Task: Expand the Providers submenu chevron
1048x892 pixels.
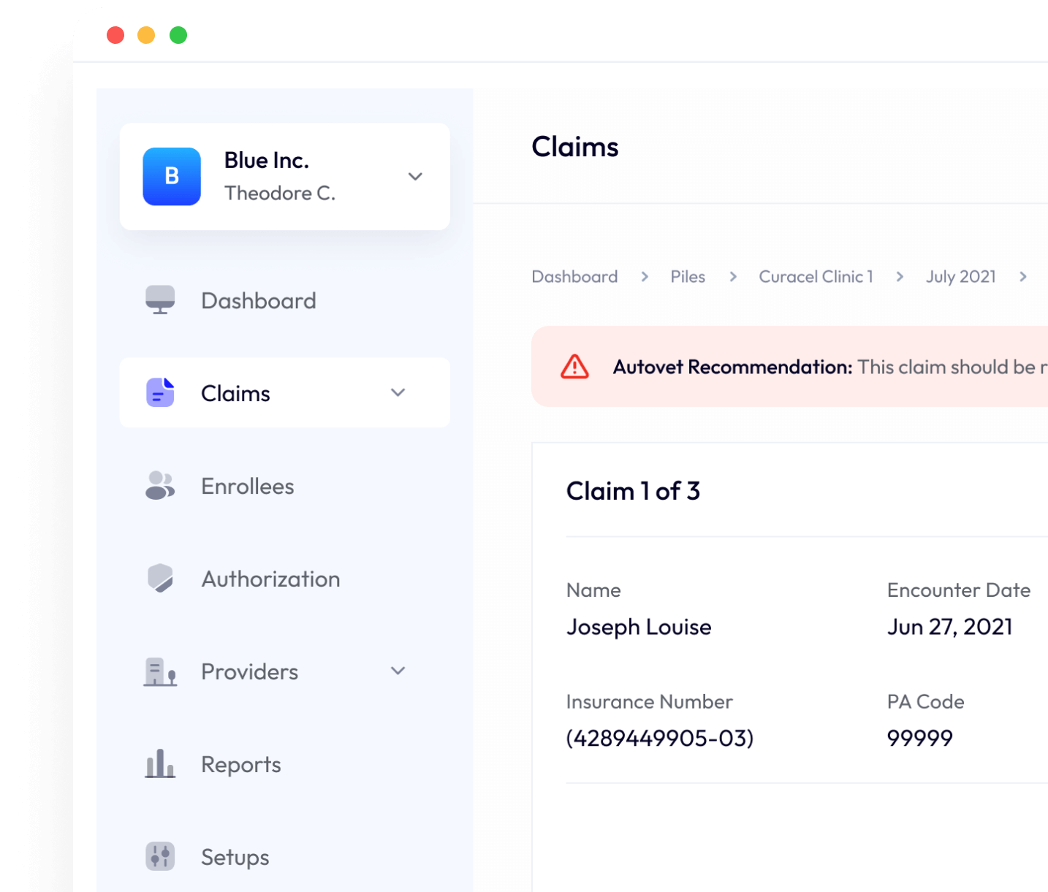Action: coord(398,671)
